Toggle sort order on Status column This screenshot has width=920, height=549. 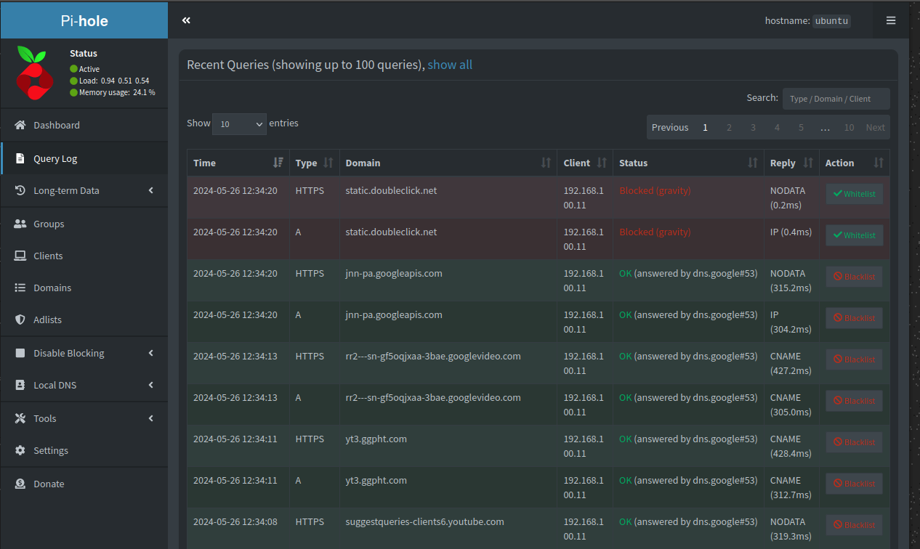(753, 163)
